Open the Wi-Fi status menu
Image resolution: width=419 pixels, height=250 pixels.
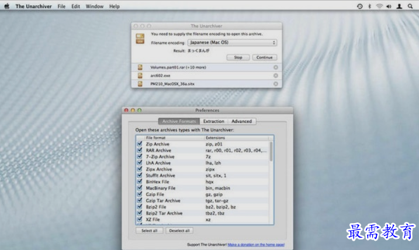tap(379, 6)
